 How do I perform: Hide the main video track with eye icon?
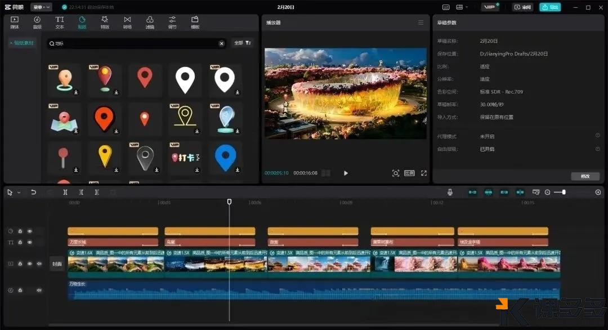click(30, 264)
